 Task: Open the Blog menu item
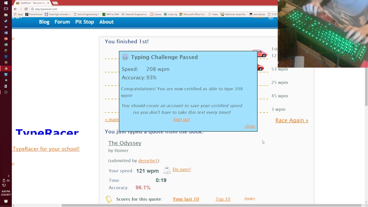[x=44, y=22]
